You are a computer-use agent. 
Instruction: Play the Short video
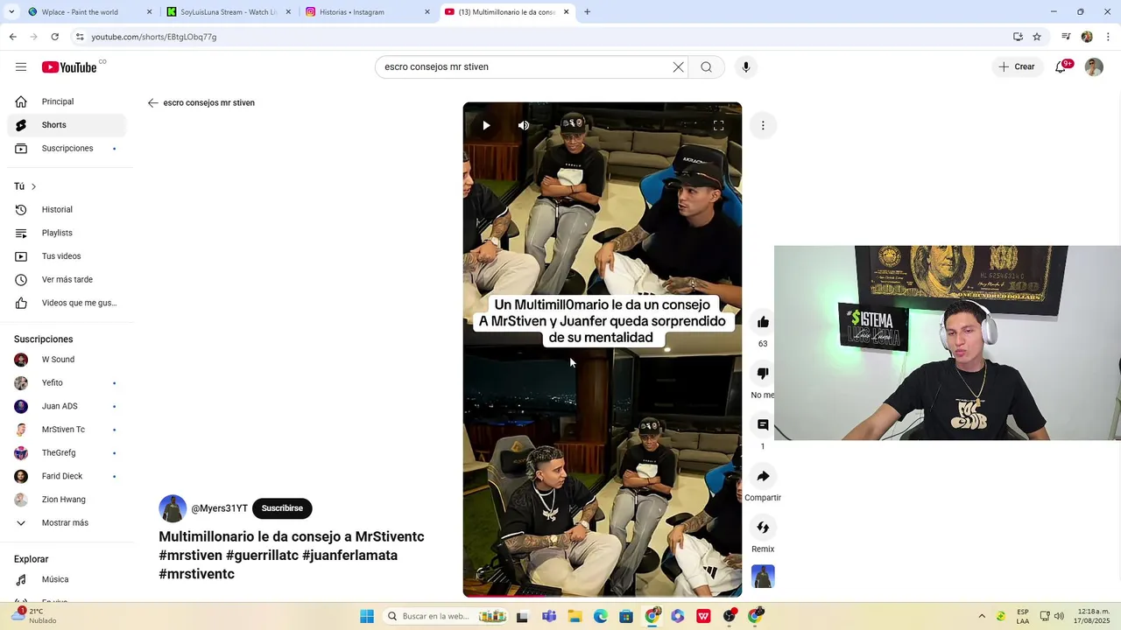point(486,125)
